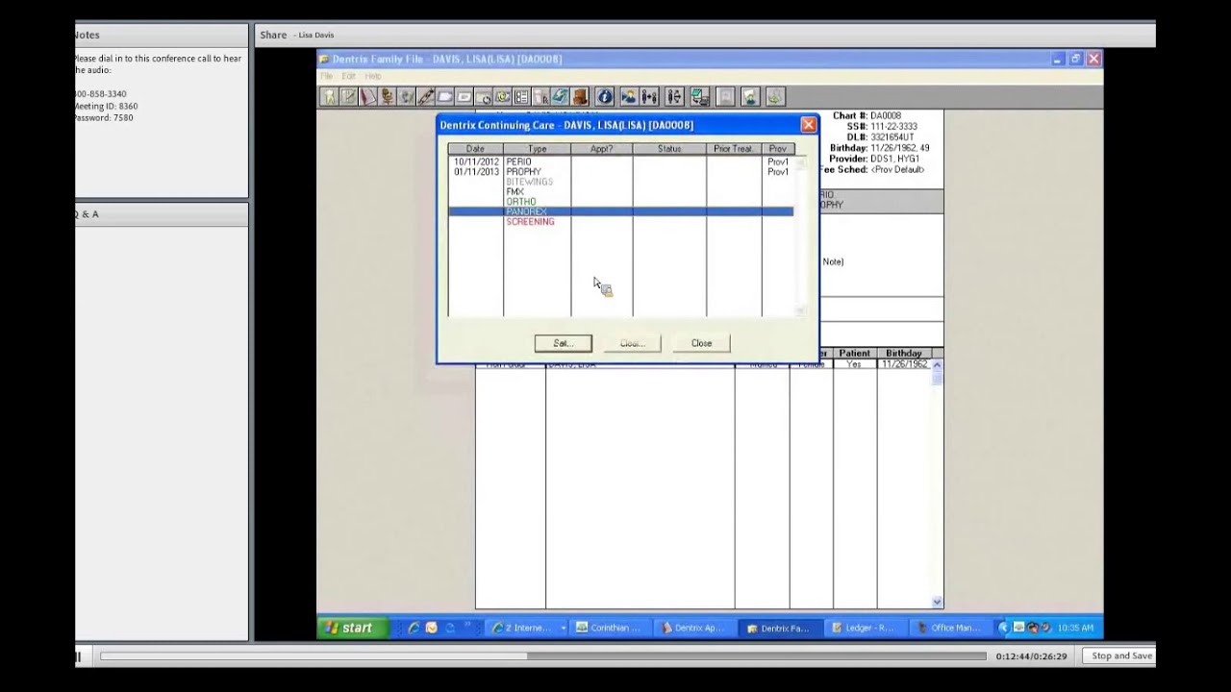1231x692 pixels.
Task: Select the BITEWINGS continuing care row
Action: [x=620, y=182]
